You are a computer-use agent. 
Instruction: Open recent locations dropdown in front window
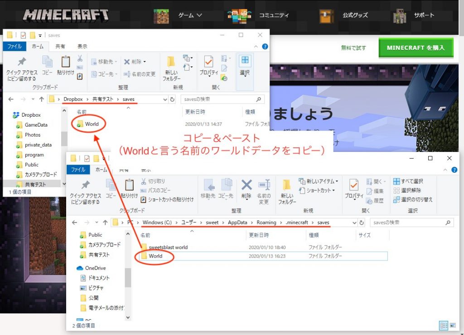[x=97, y=222]
